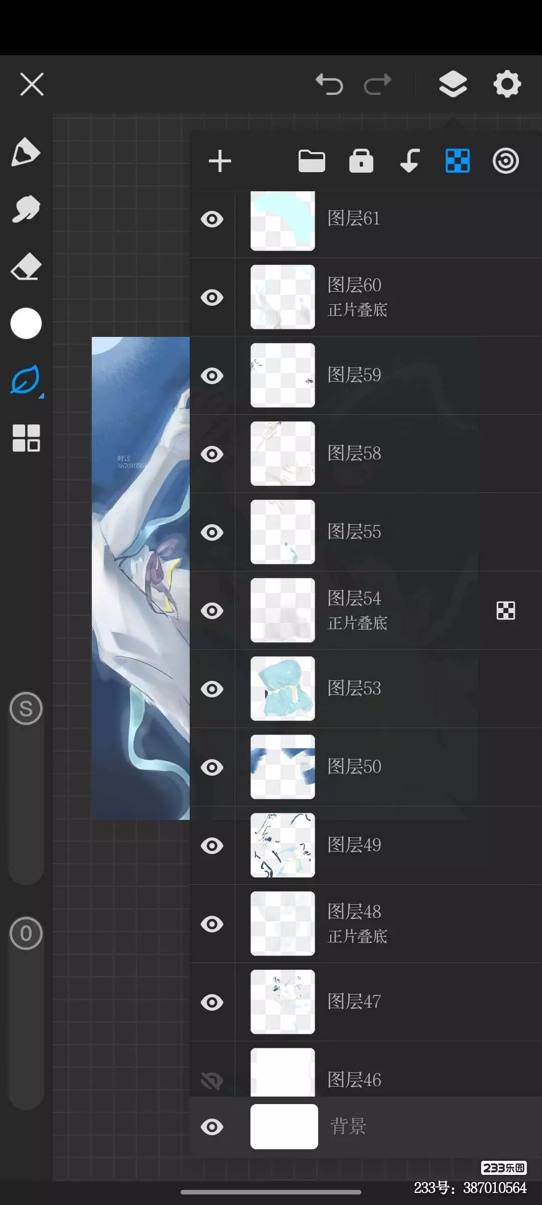The width and height of the screenshot is (542, 1205).
Task: Add a new layer with the plus icon
Action: (220, 161)
